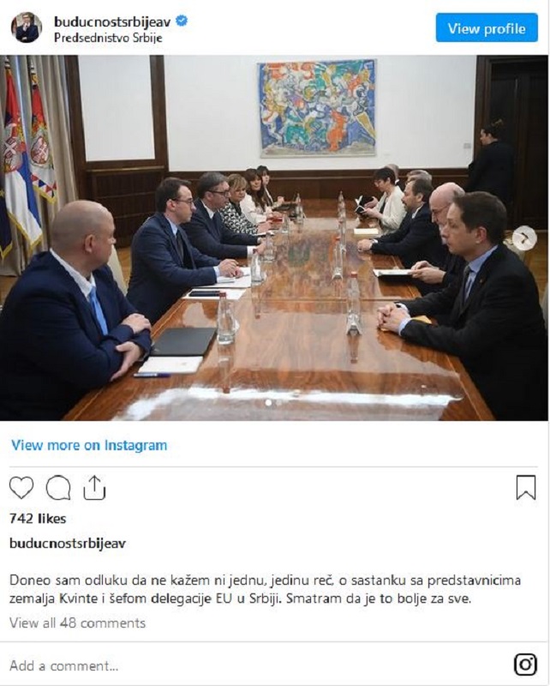The width and height of the screenshot is (550, 686).
Task: Like the post with heart icon
Action: point(21,487)
